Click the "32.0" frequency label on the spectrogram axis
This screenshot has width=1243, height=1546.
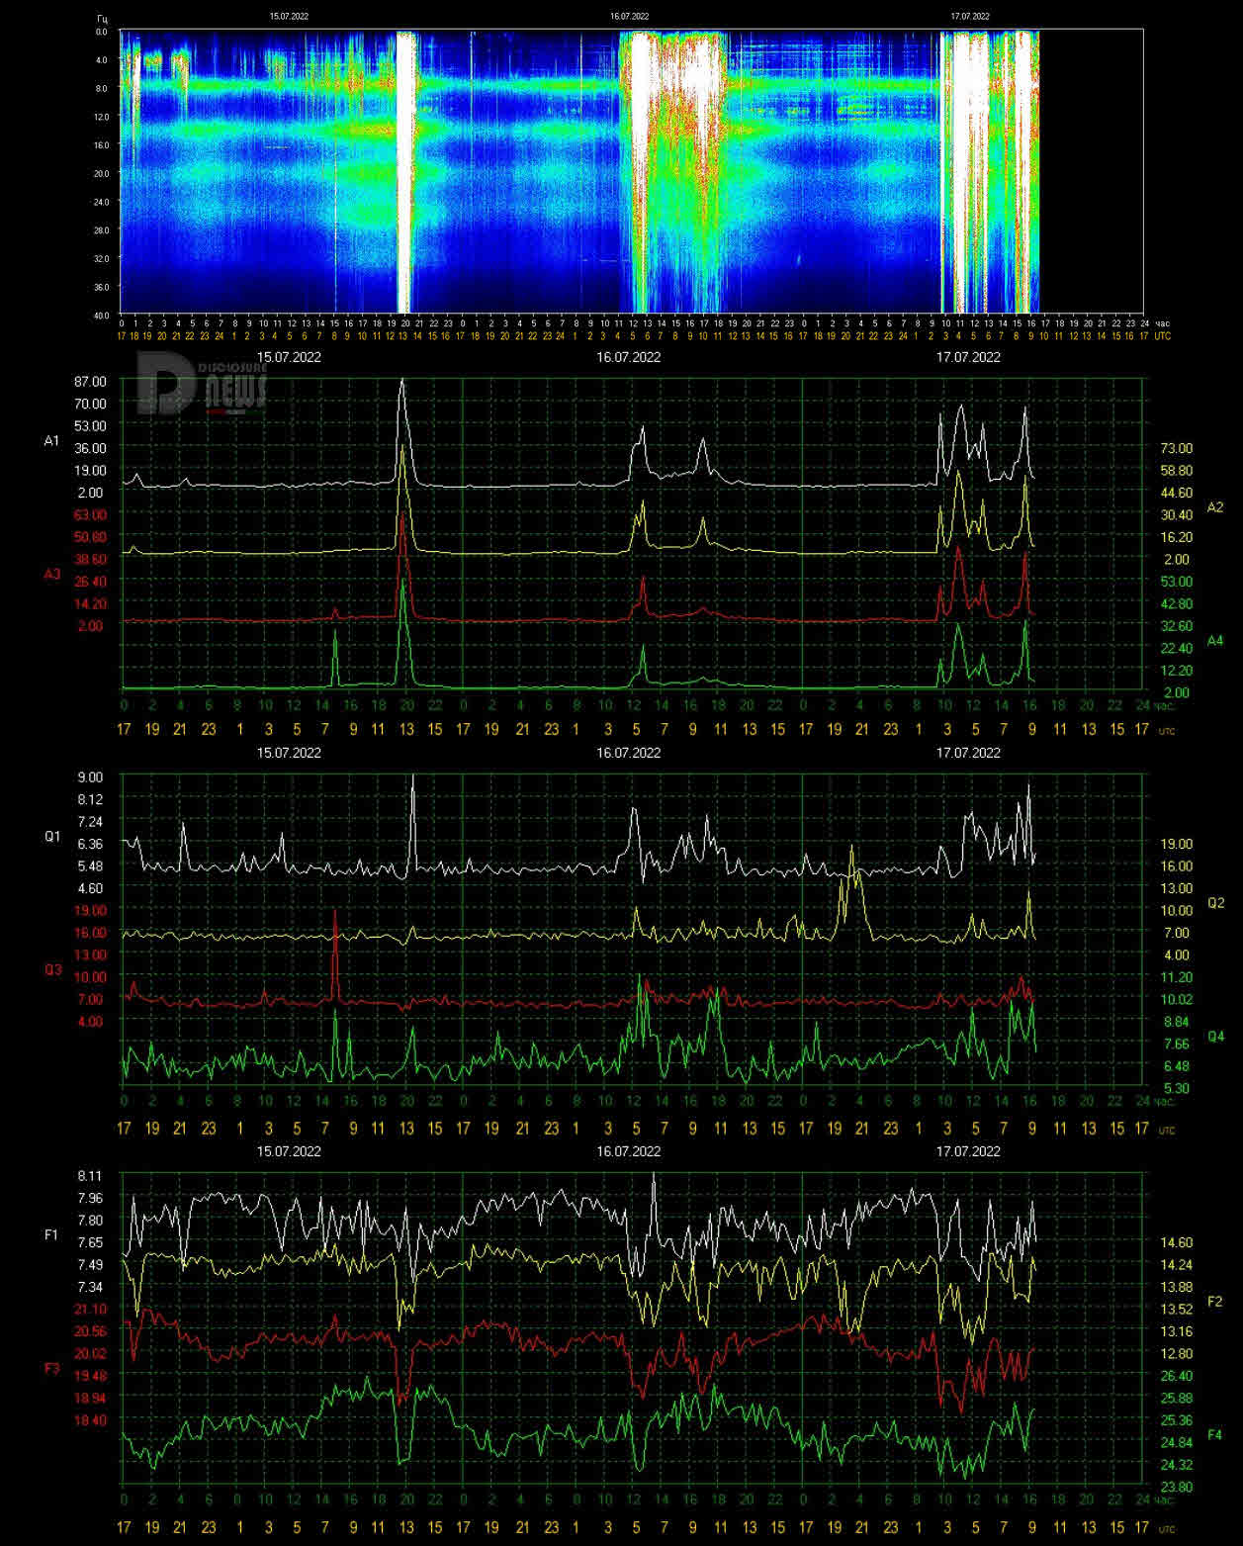coord(101,258)
